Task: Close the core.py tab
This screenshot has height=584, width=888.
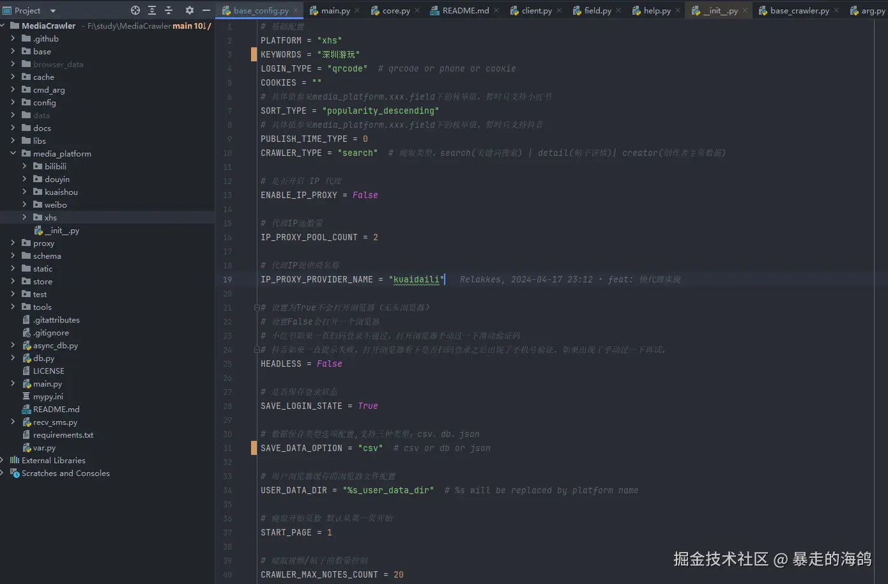Action: tap(417, 10)
